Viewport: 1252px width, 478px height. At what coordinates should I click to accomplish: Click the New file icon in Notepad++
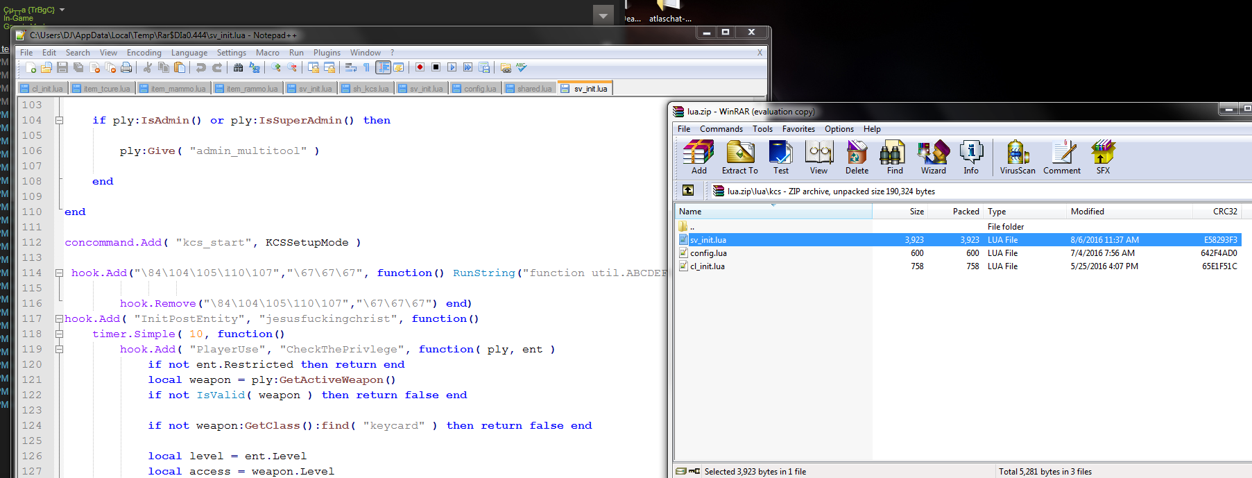pos(31,67)
